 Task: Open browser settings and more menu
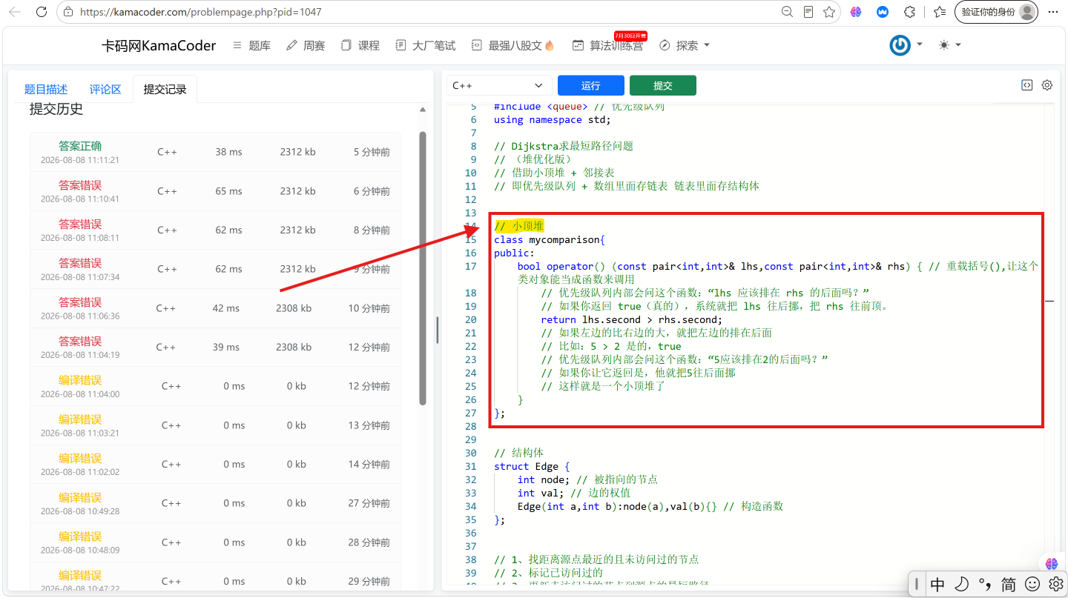coord(1053,12)
